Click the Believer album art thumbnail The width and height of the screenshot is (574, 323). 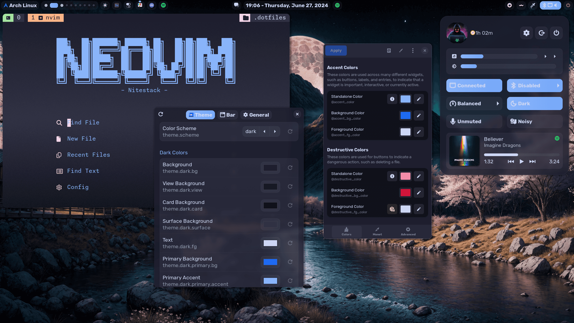pos(464,151)
